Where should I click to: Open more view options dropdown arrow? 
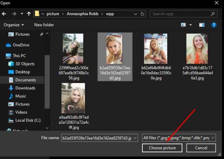(191, 25)
